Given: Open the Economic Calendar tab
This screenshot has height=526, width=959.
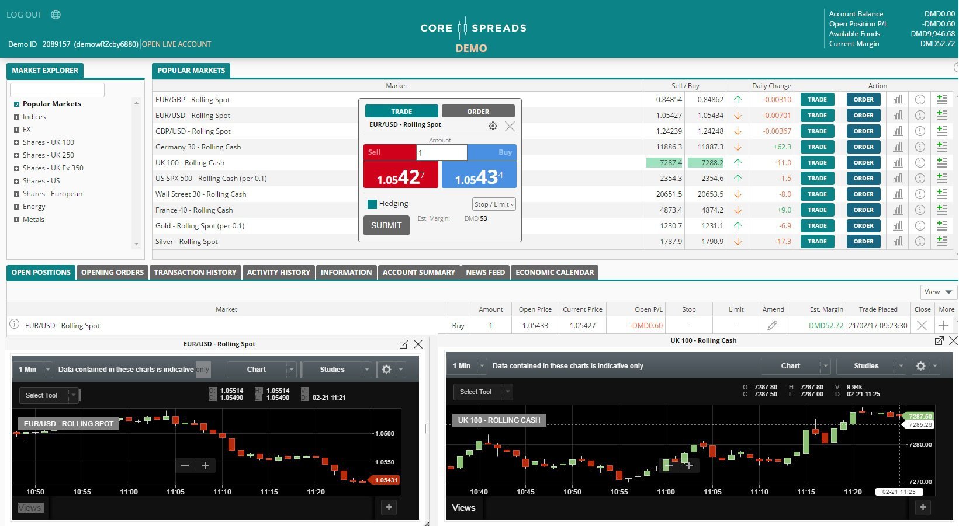Looking at the screenshot, I should tap(555, 273).
